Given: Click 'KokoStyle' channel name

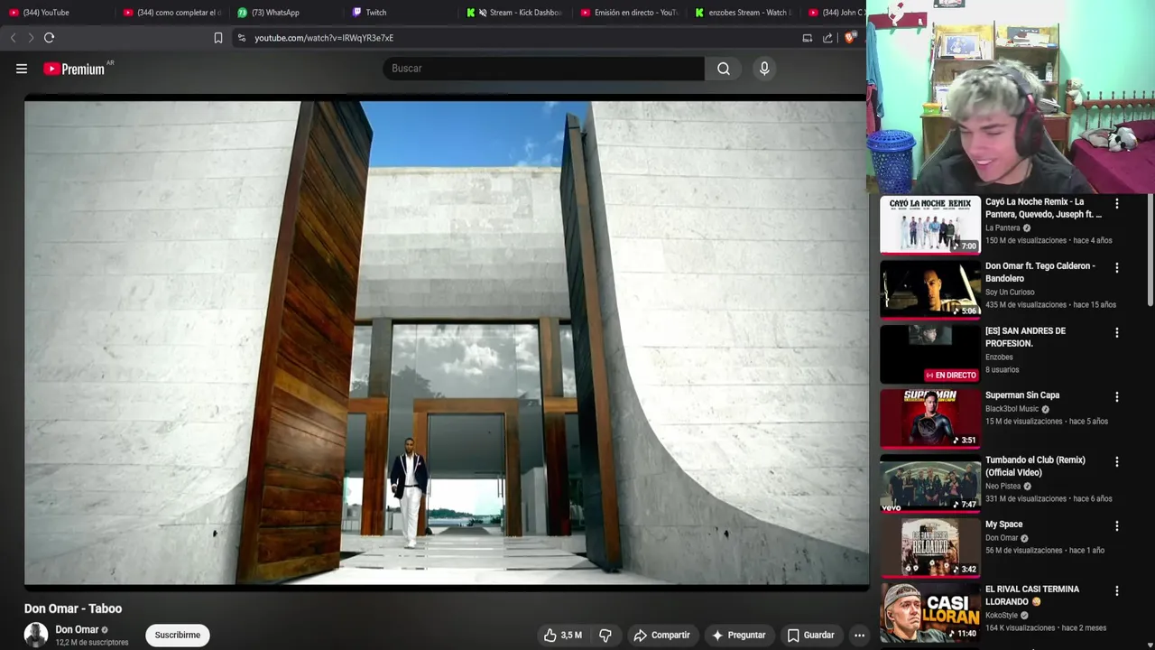Looking at the screenshot, I should (1002, 616).
